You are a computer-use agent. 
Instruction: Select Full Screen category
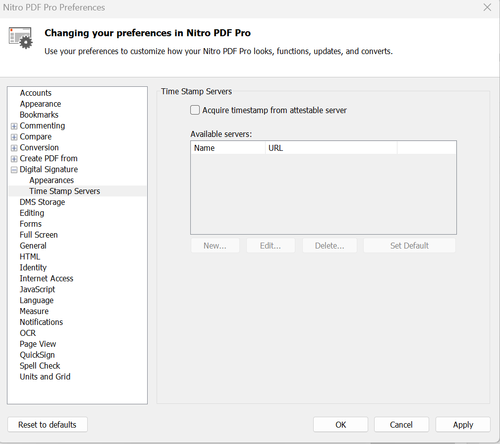pyautogui.click(x=39, y=235)
